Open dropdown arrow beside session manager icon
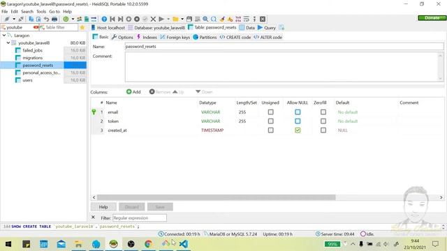This screenshot has height=251, width=447. 14,19
